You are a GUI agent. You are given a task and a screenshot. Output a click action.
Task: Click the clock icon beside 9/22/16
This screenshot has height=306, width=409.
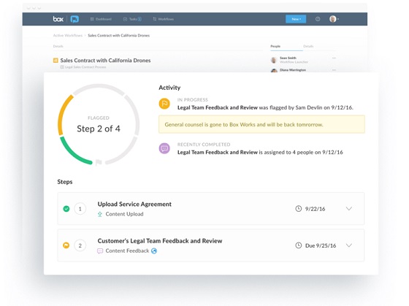299,209
